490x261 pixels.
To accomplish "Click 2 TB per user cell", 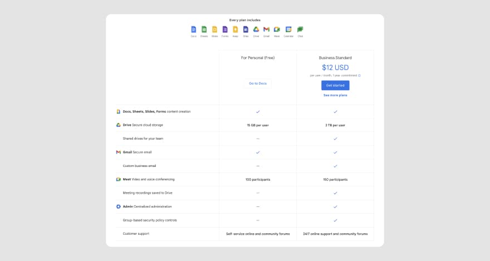I will pyautogui.click(x=335, y=125).
